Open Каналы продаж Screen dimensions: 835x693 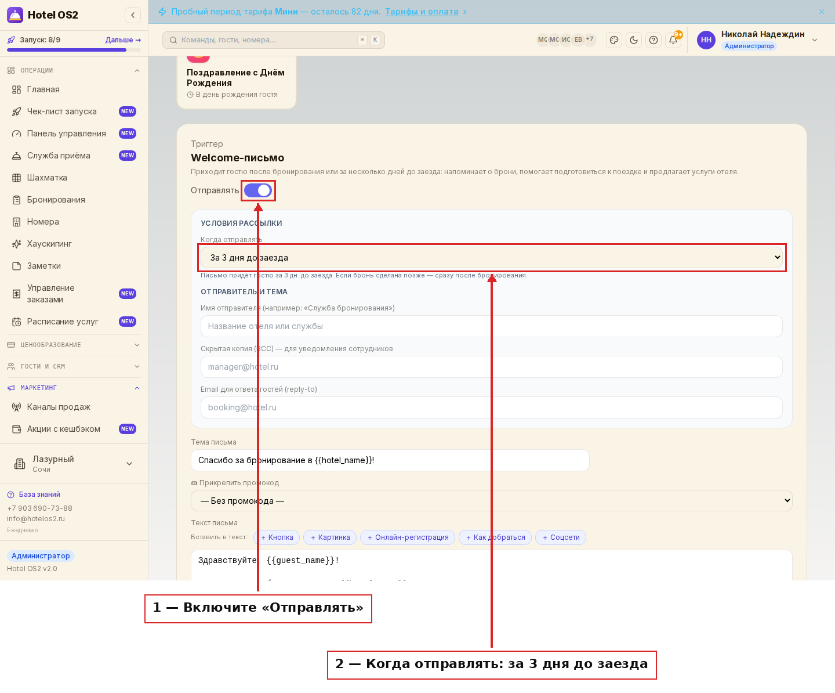tap(74, 407)
